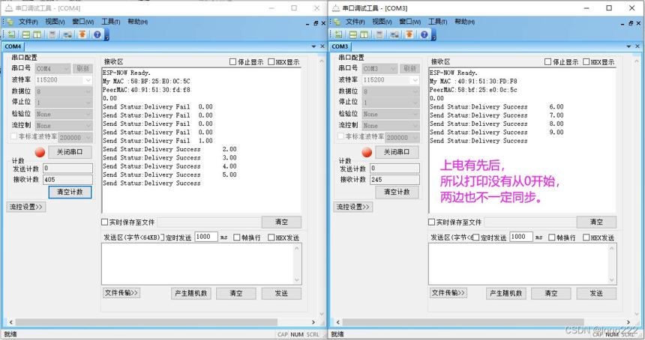Click red port status indicator in COM3 window
This screenshot has width=645, height=340.
367,152
